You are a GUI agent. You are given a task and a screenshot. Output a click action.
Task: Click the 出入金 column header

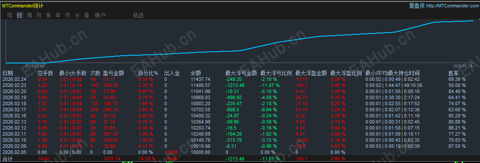click(x=172, y=73)
